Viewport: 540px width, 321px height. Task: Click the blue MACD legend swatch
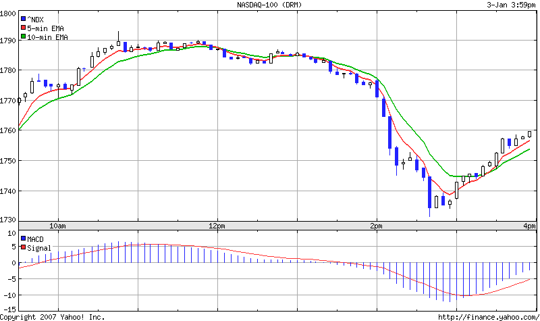coord(24,239)
